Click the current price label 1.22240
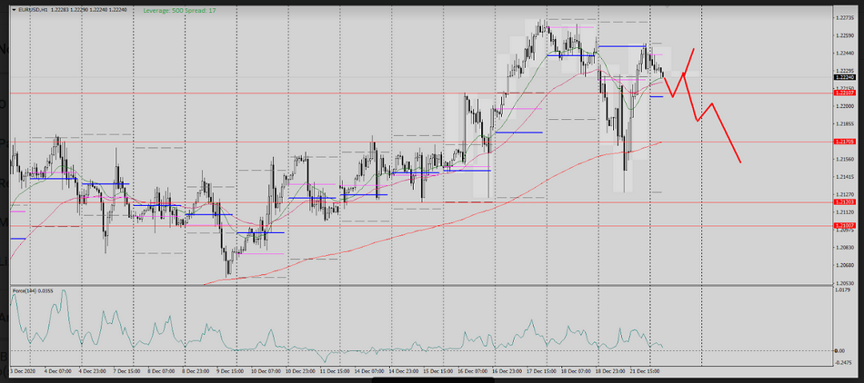The image size is (864, 383). pos(844,78)
